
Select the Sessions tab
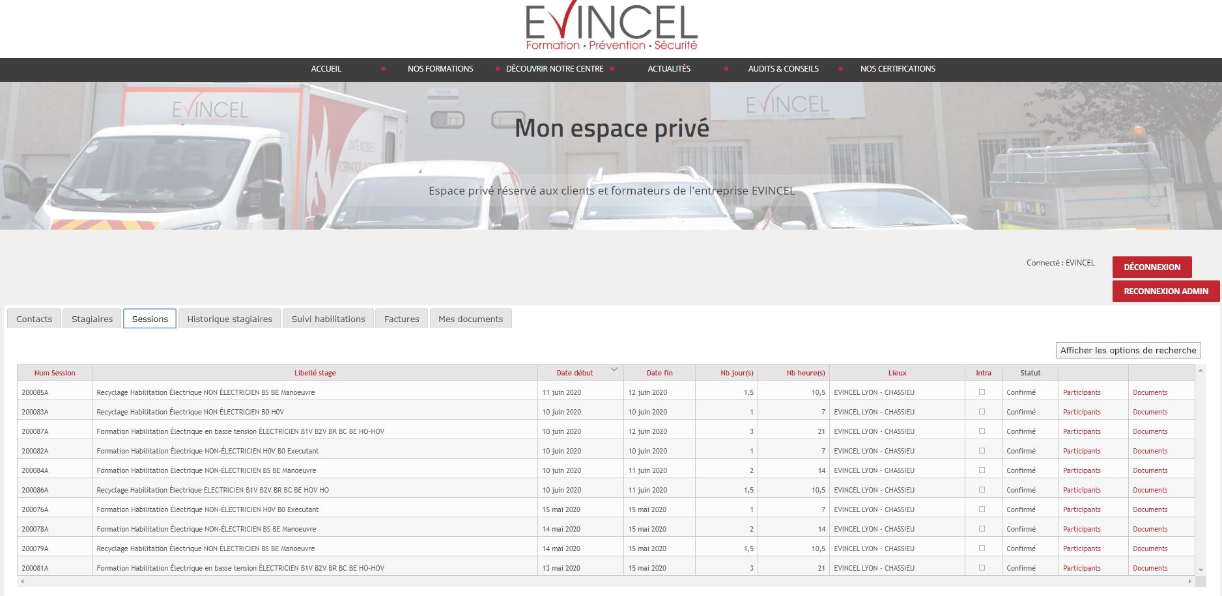tap(150, 319)
